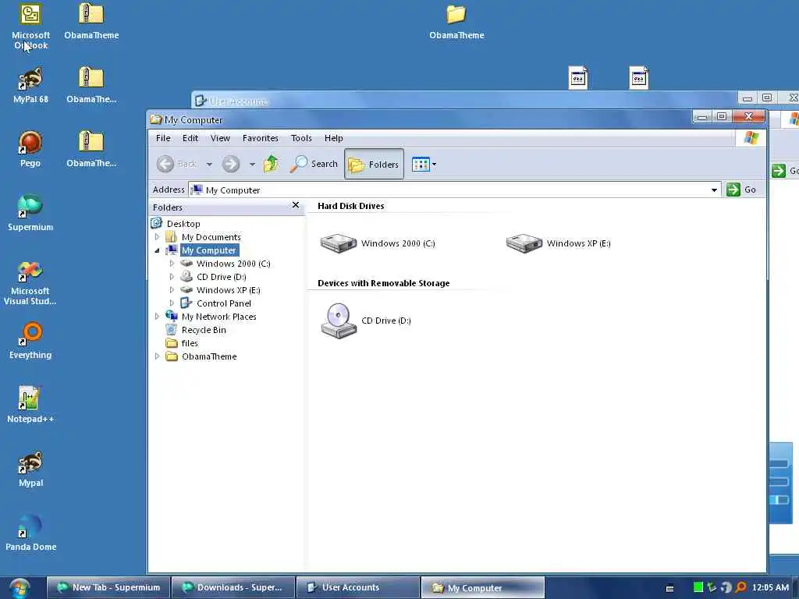Click the orange magnifier tray icon

(741, 587)
